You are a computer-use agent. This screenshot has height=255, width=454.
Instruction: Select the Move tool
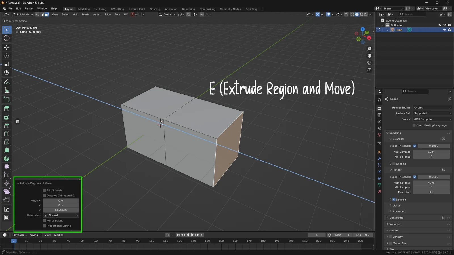point(7,47)
